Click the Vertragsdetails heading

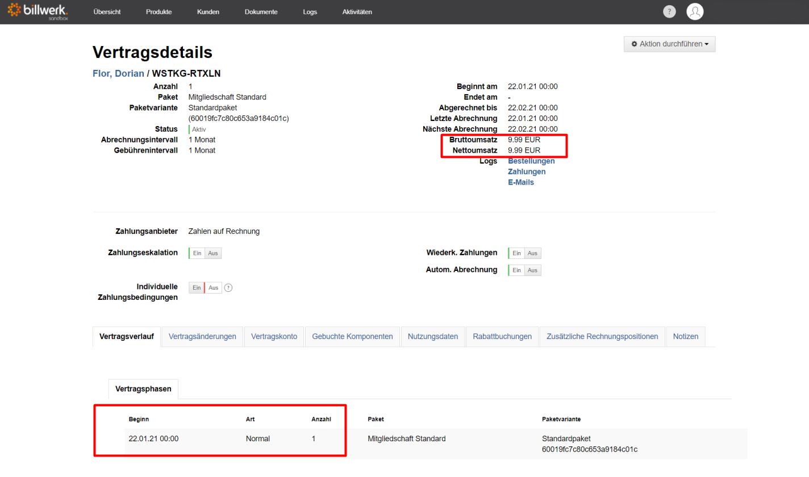point(152,52)
